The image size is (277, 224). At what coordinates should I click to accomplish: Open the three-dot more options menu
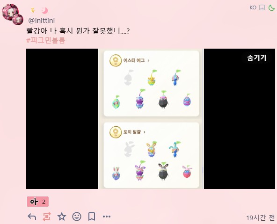[x=107, y=217]
